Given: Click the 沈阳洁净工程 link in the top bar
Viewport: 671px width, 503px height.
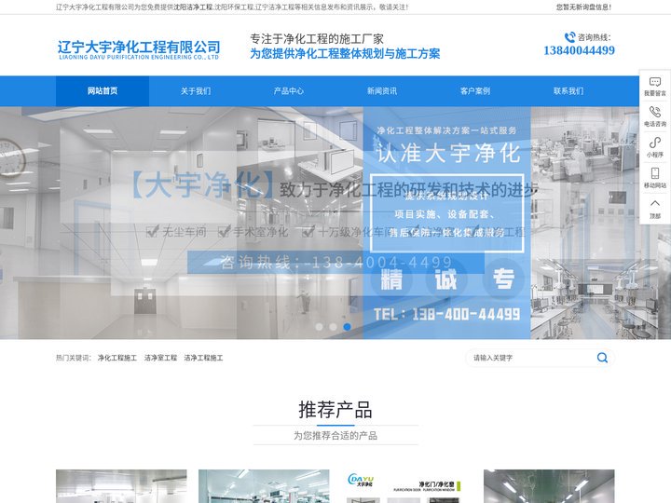Looking at the screenshot, I should pos(193,7).
